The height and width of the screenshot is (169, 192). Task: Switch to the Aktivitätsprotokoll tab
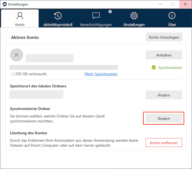click(x=58, y=18)
